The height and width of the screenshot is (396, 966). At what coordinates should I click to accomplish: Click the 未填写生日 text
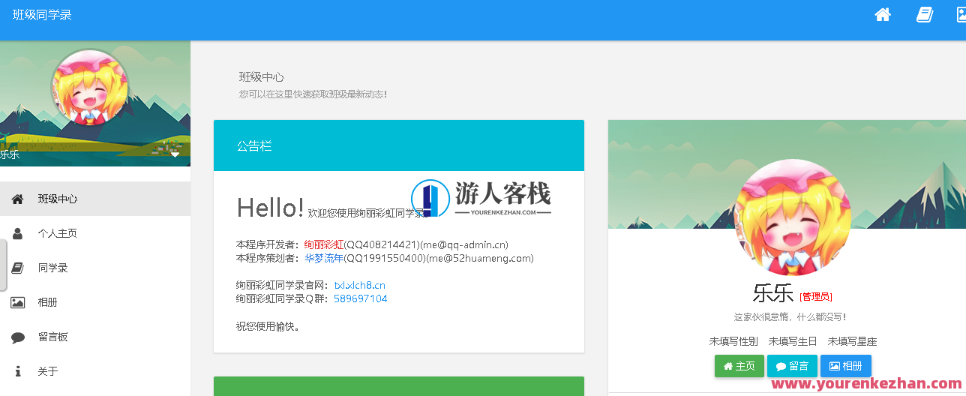tap(793, 341)
